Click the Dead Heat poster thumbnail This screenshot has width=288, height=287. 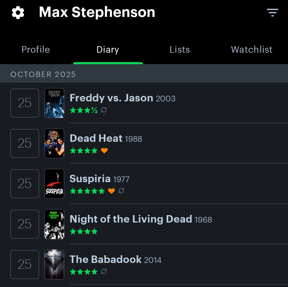coord(54,143)
